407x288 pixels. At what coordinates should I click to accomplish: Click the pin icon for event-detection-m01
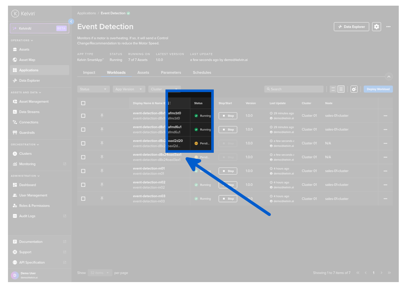102,171
